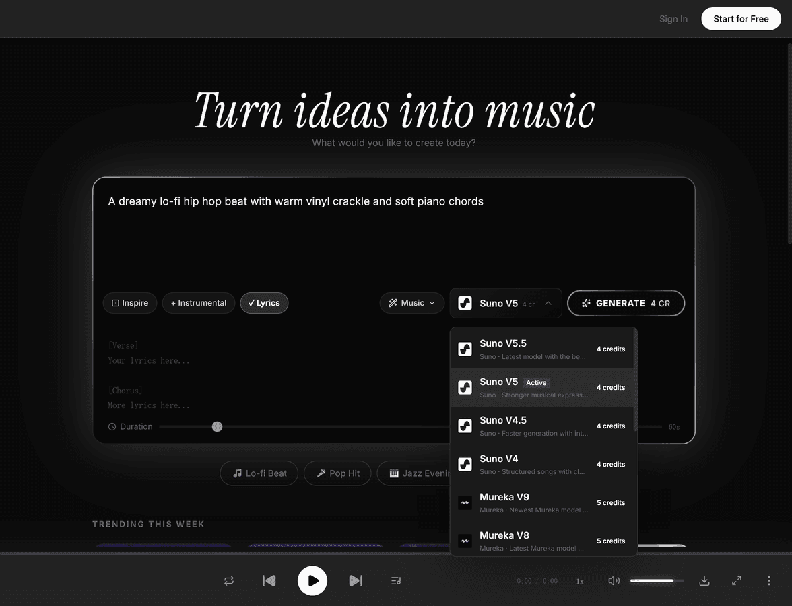Screen dimensions: 792x606
Task: Click the Suno V5.5 logo icon
Action: tap(465, 349)
